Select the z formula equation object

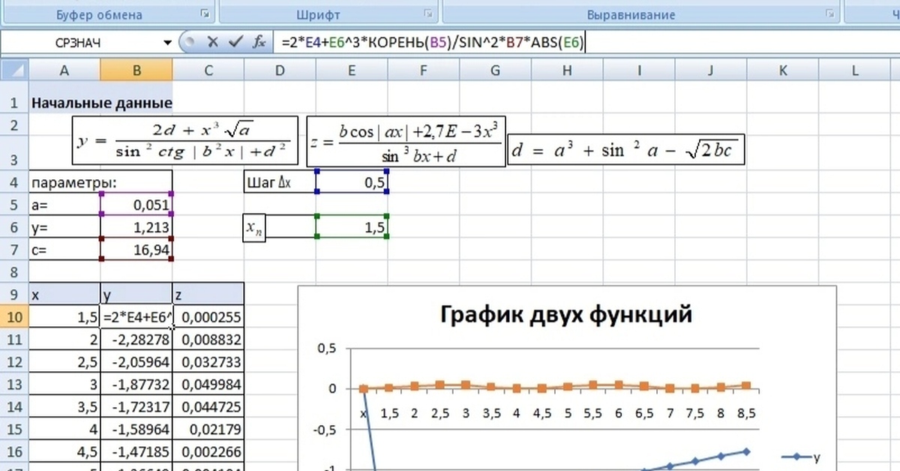click(406, 140)
